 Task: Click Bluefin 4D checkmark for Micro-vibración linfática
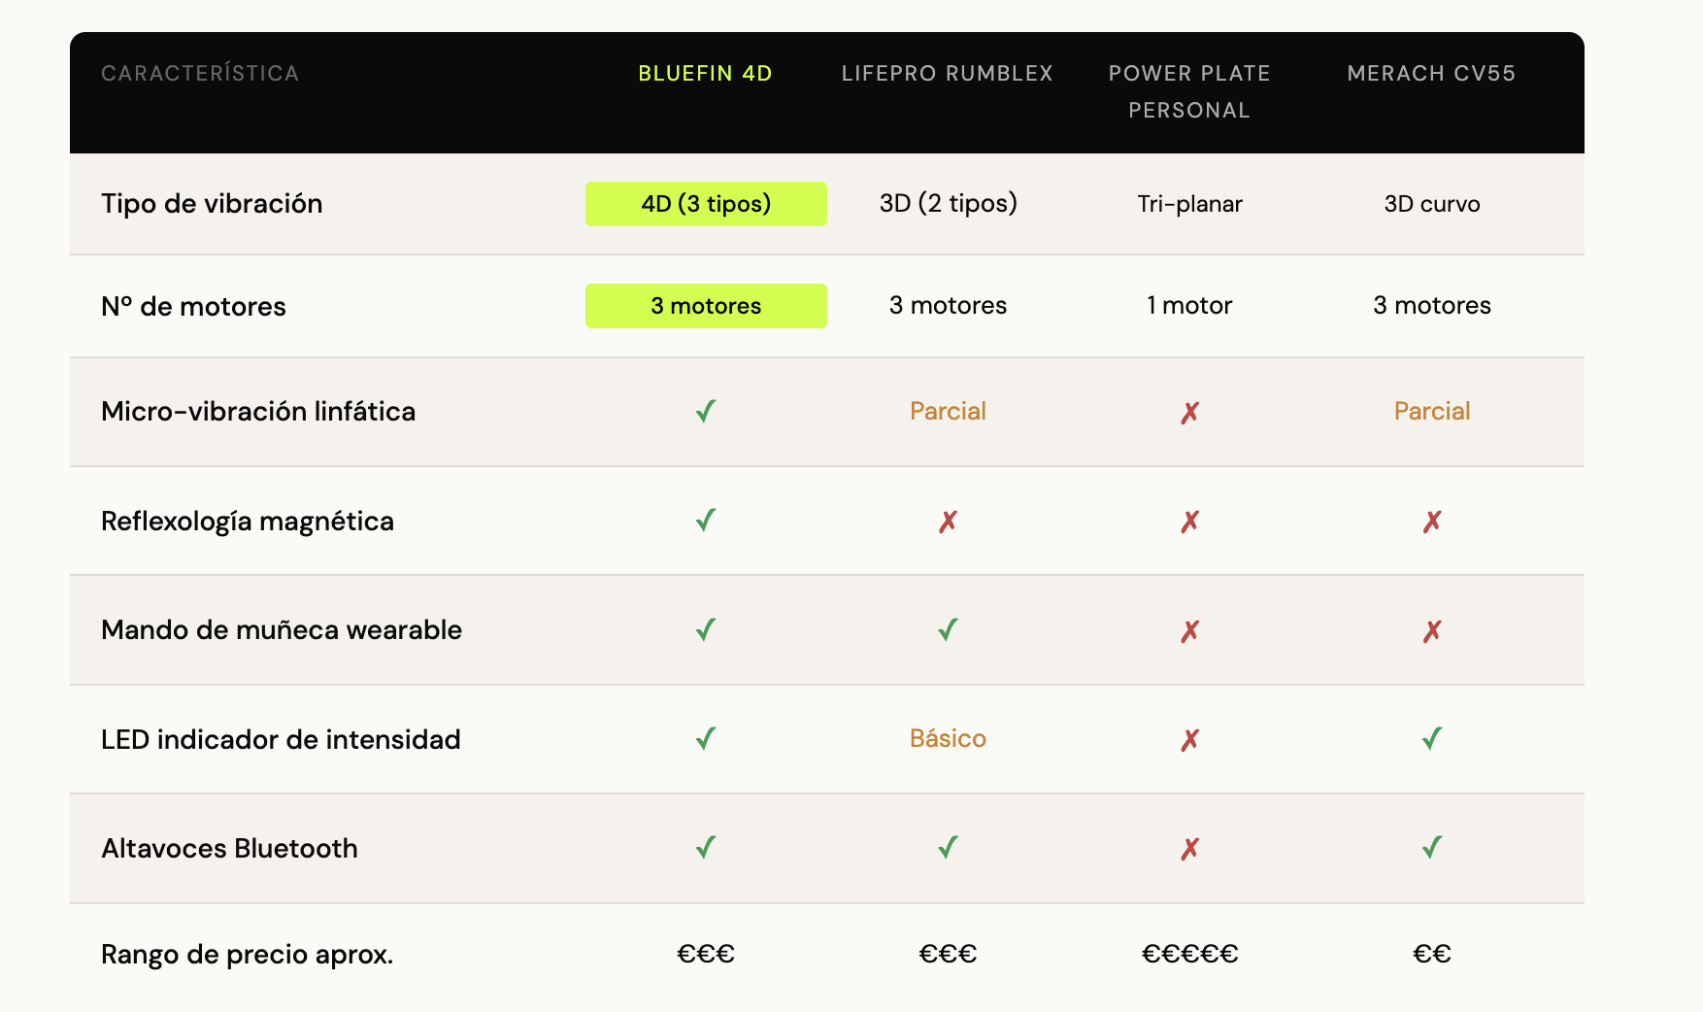[706, 412]
